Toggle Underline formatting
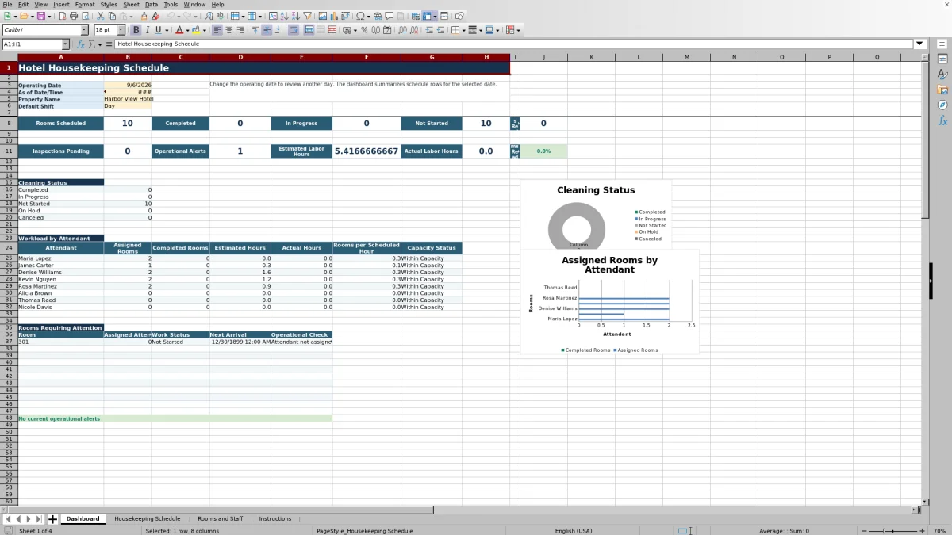Image resolution: width=952 pixels, height=535 pixels. (x=159, y=30)
